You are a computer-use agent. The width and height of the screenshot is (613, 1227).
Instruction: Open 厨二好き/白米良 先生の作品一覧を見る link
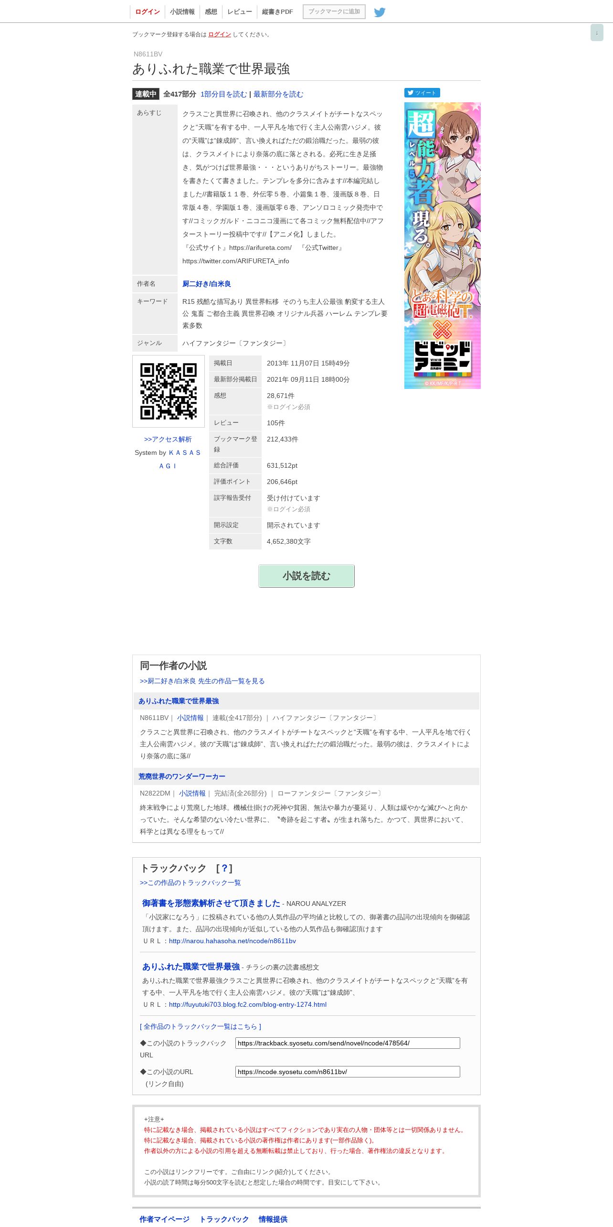click(202, 681)
